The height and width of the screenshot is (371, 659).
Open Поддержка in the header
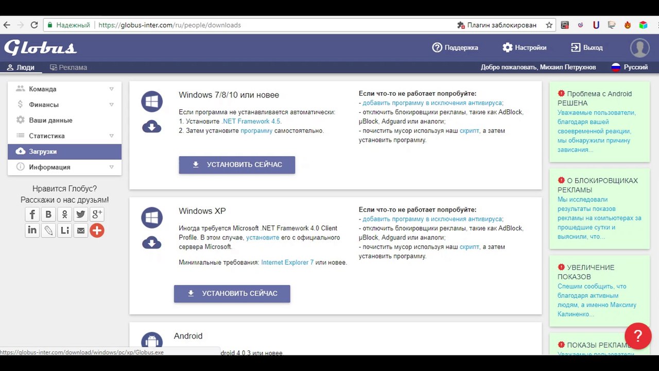pos(455,47)
